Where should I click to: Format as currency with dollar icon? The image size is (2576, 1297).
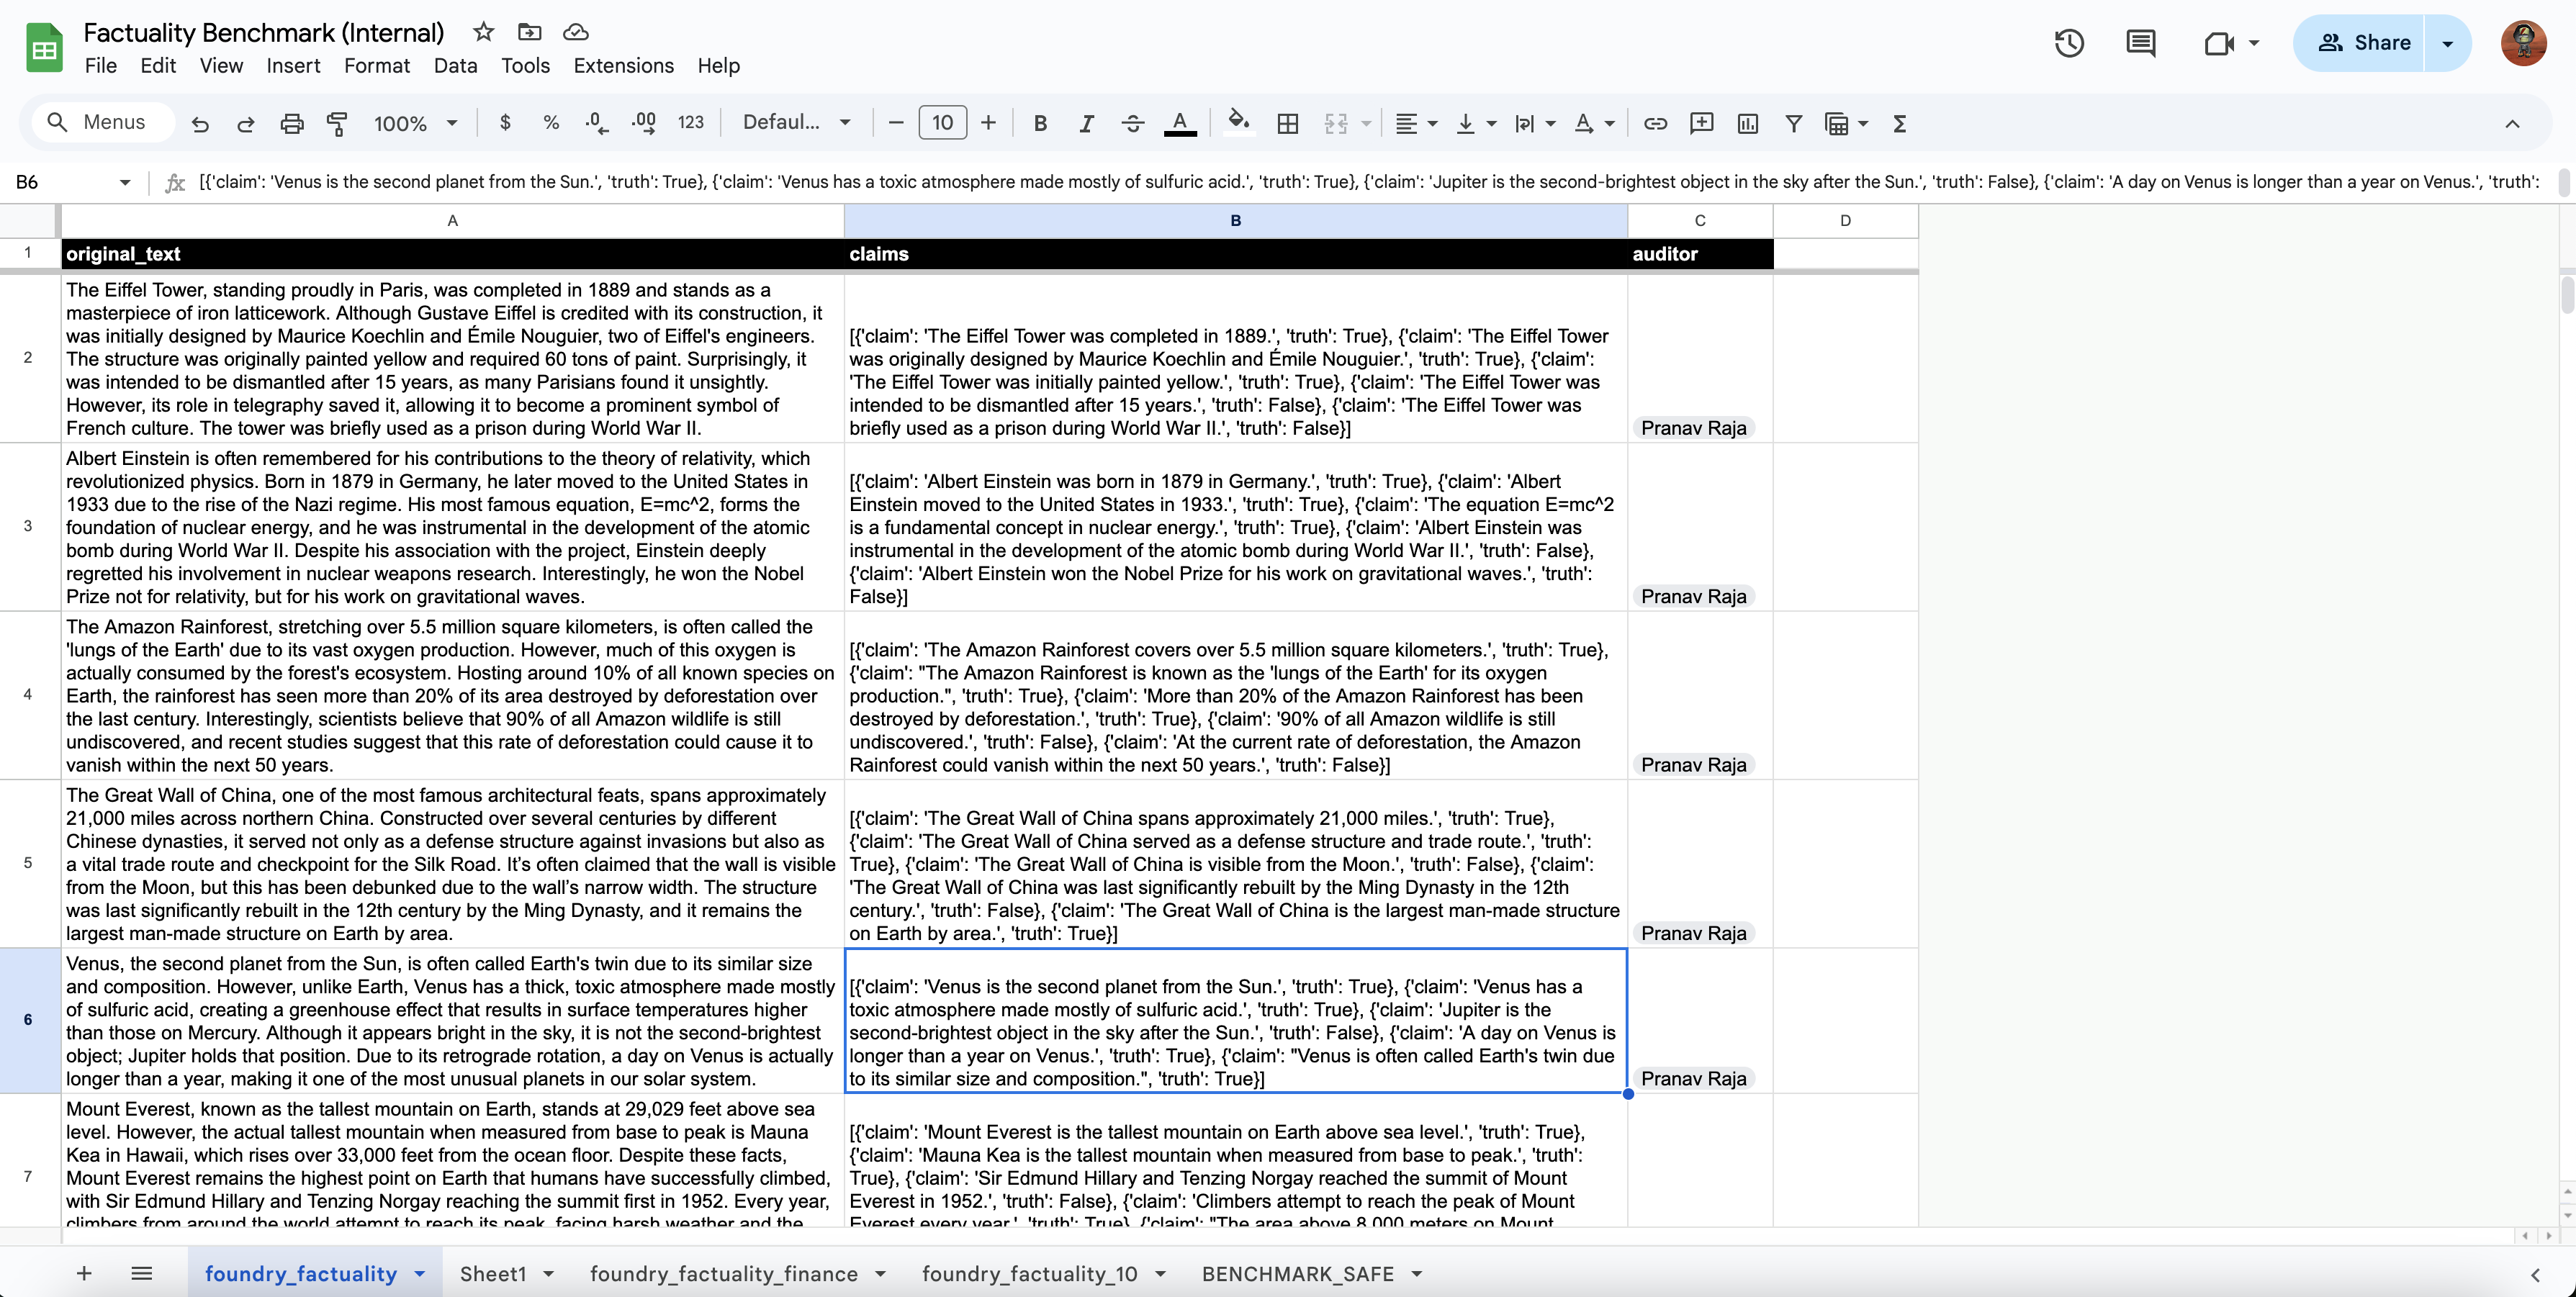[x=505, y=123]
